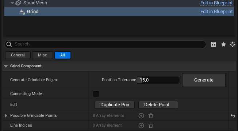Open details view settings gear
The image size is (238, 131).
pos(233,44)
